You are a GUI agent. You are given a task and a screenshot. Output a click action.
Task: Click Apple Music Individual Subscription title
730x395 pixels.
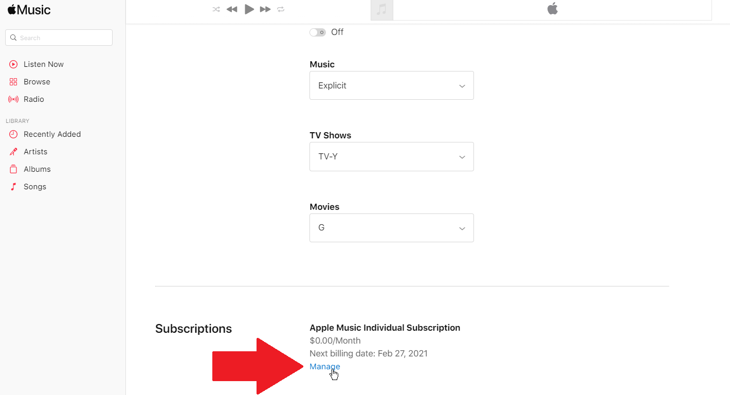pyautogui.click(x=385, y=328)
